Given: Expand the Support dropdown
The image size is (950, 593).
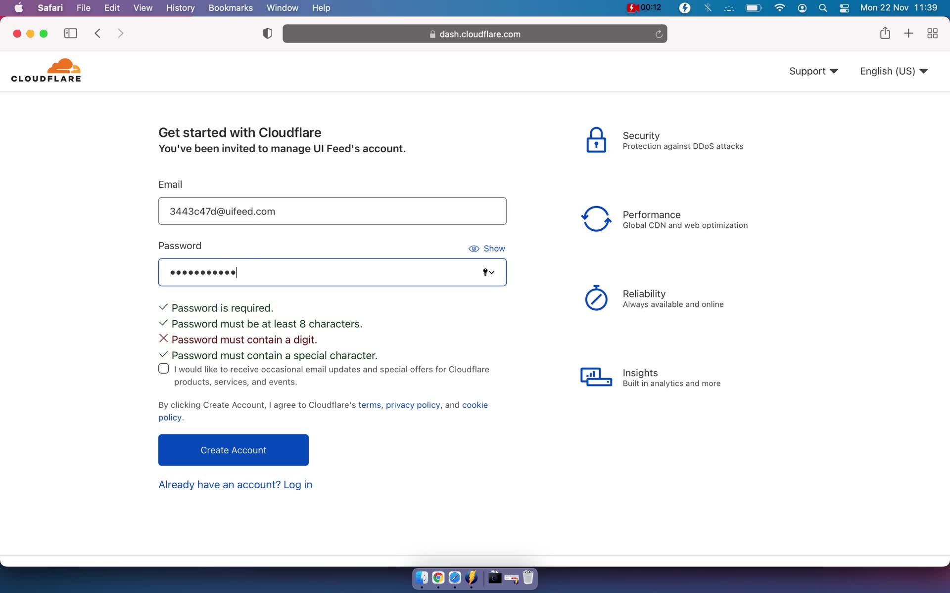Looking at the screenshot, I should click(813, 71).
